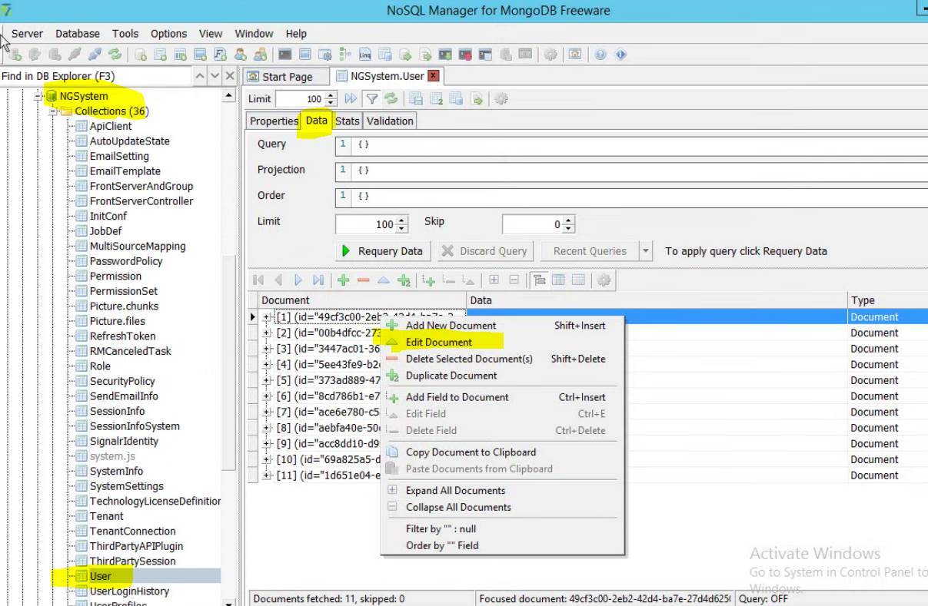Click the Add Field toolbar icon

pos(429,280)
